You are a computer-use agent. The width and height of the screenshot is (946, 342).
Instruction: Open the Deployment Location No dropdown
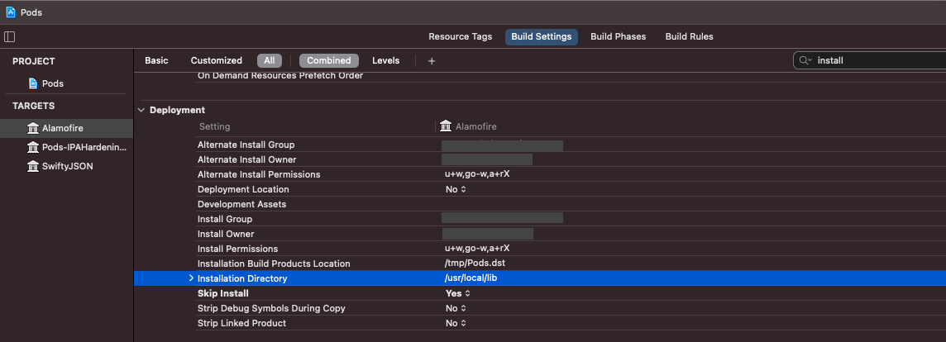(456, 189)
